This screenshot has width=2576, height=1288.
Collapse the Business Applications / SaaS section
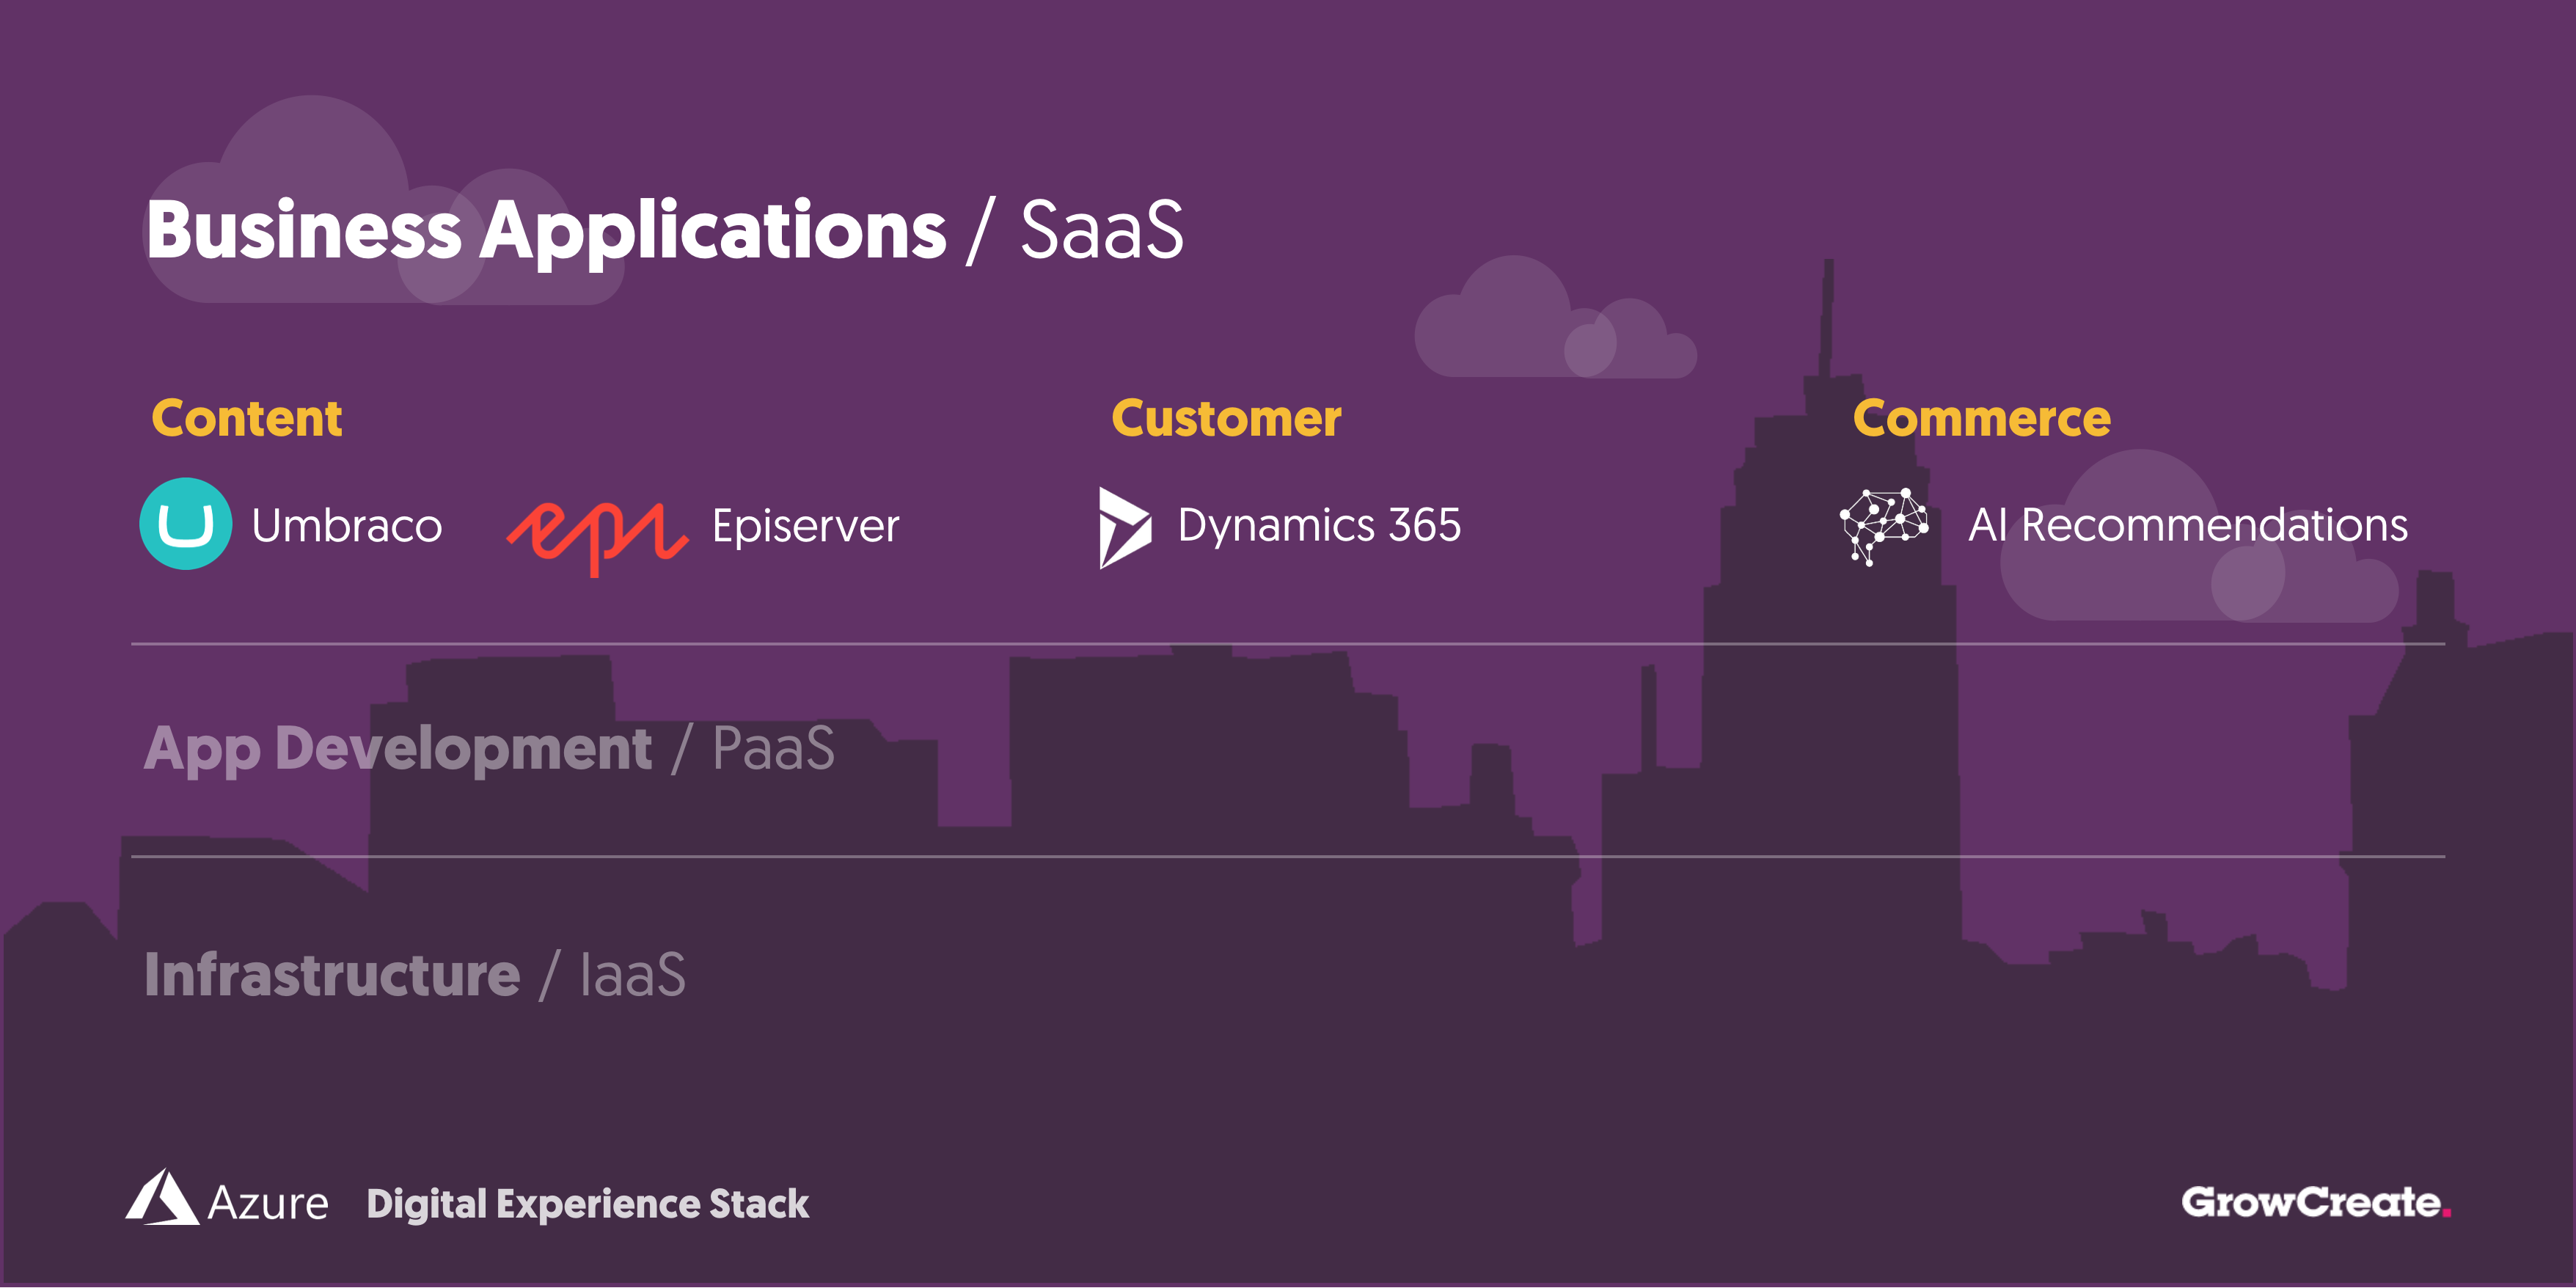(664, 230)
